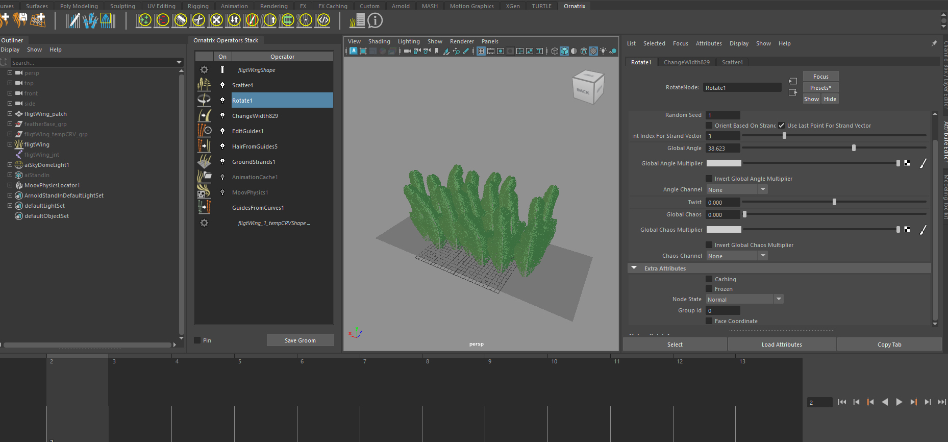Collapse the Extra Attributes section
This screenshot has width=948, height=442.
[634, 268]
